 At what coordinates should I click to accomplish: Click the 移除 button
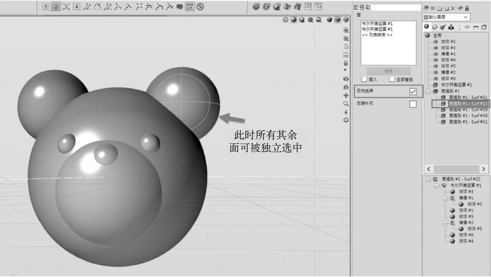(x=388, y=72)
